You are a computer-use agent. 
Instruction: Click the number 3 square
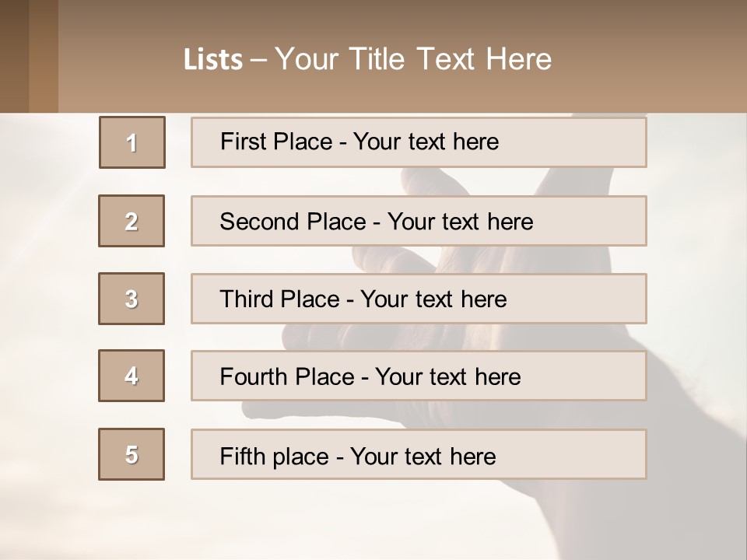click(x=132, y=299)
